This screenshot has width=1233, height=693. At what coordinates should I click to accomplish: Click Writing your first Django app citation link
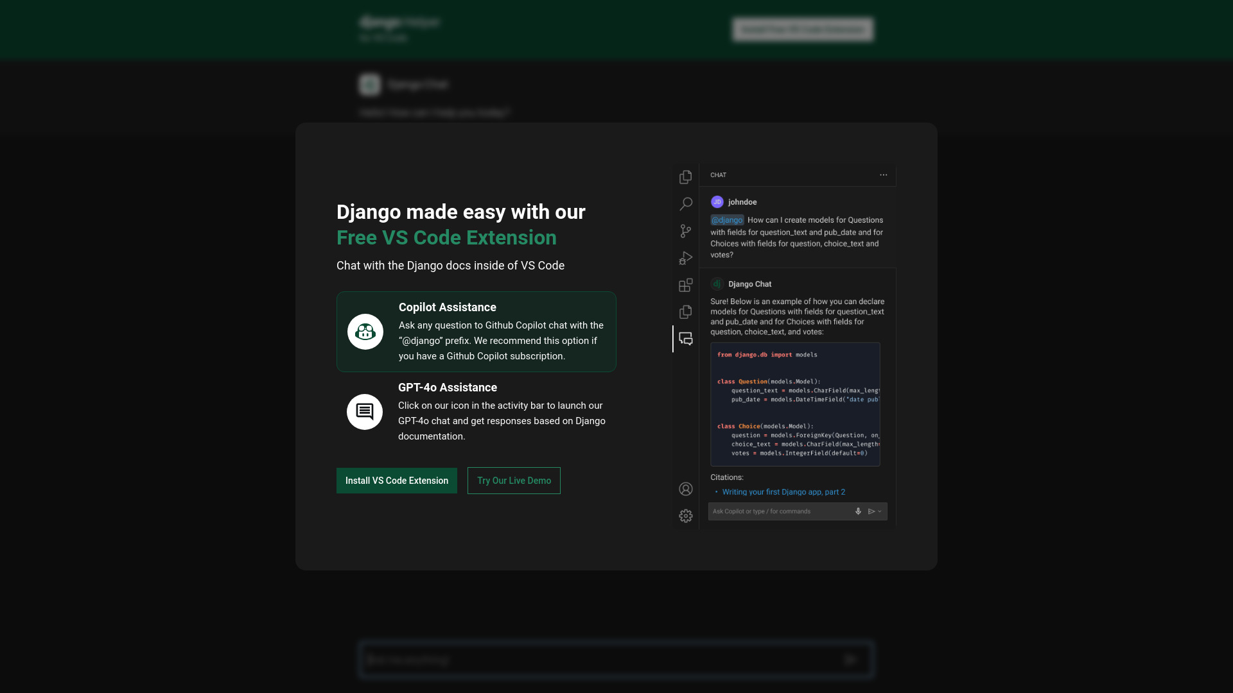pos(783,492)
